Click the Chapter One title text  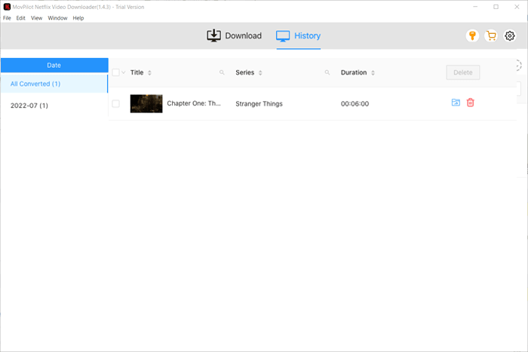(194, 103)
